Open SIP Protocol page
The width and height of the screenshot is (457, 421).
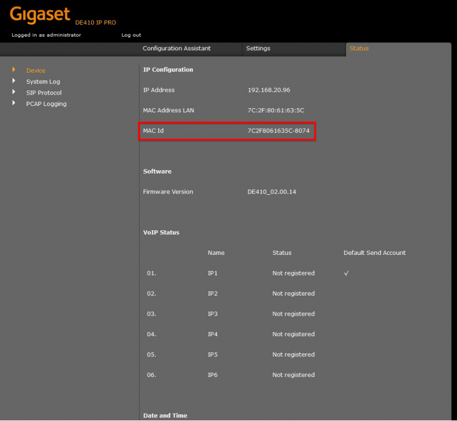[44, 93]
